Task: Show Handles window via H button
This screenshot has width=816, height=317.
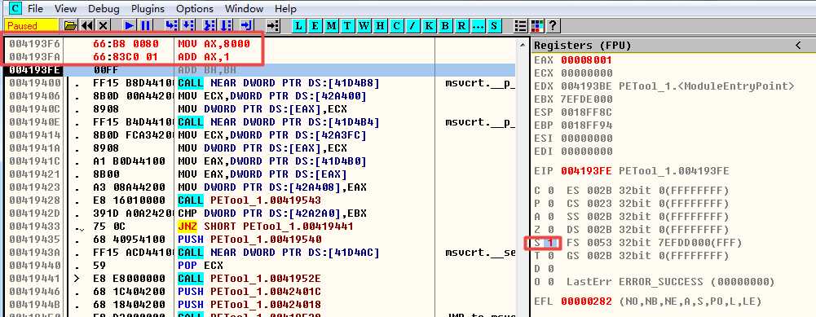Action: tap(381, 25)
